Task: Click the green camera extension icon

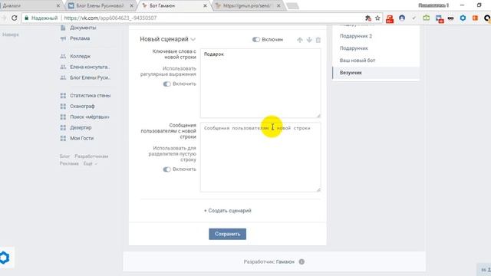Action: click(427, 18)
